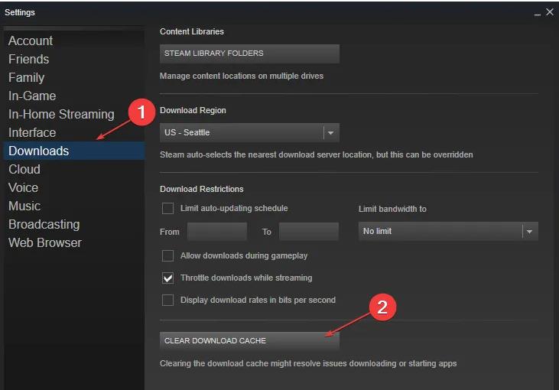This screenshot has height=390, width=559.
Task: Click the Content Libraries heading
Action: pyautogui.click(x=192, y=31)
